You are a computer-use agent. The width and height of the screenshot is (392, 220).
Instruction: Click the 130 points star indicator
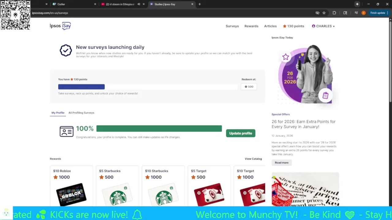(293, 26)
